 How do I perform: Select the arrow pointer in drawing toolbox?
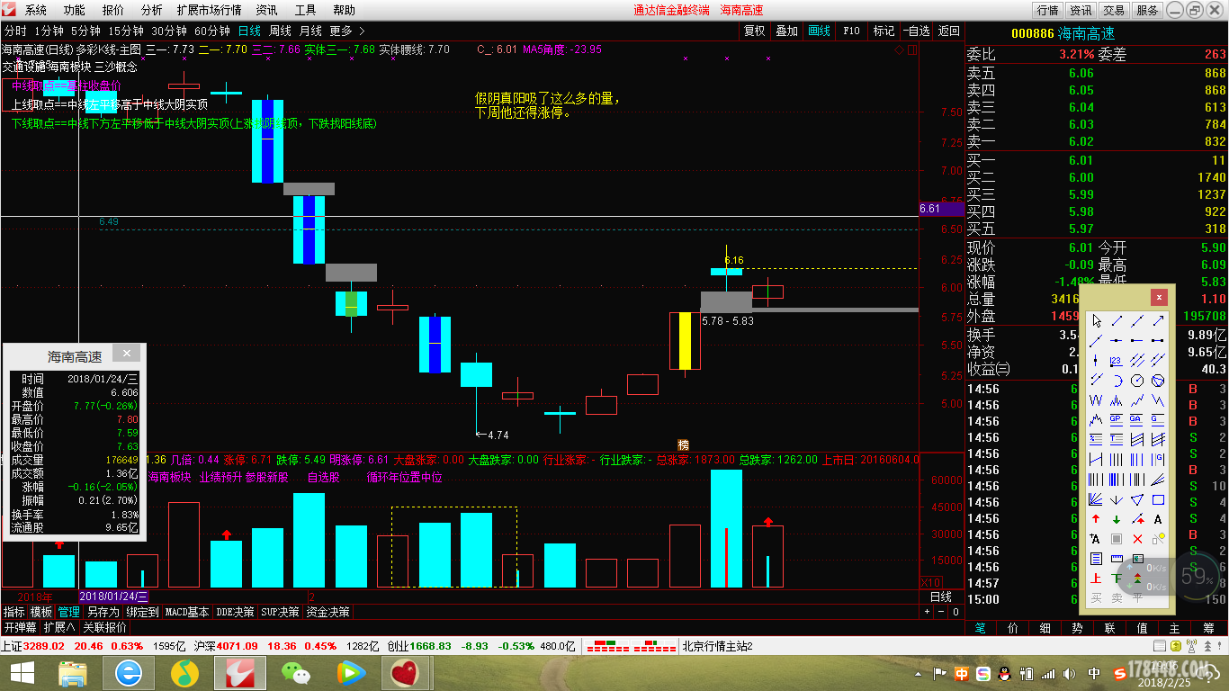[x=1096, y=321]
